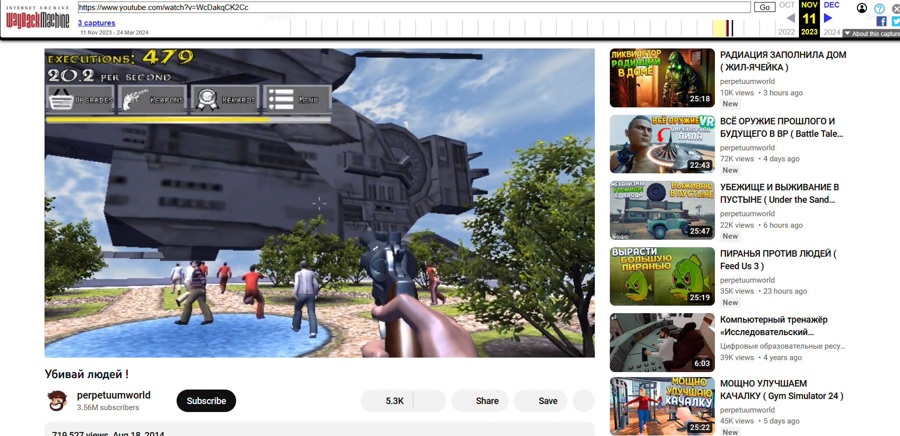Open the 3 captures link
This screenshot has width=900, height=436.
coord(97,23)
